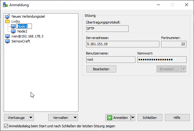Click the green Anmelden login button
This screenshot has width=194, height=131.
coord(118,118)
